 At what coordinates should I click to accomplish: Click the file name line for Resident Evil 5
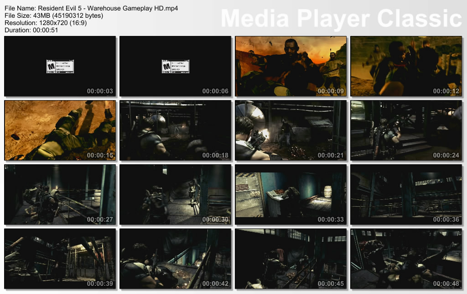click(91, 8)
